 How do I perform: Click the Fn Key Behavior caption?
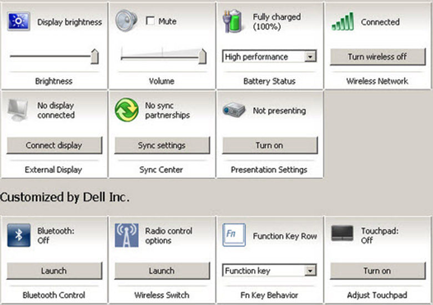pyautogui.click(x=269, y=295)
